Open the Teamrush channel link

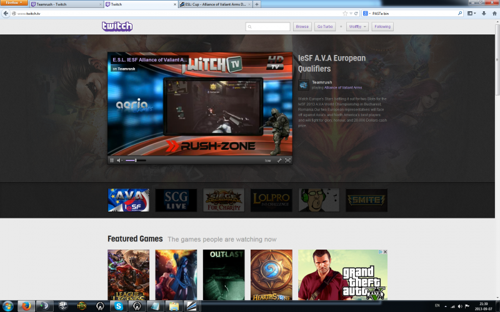[322, 82]
